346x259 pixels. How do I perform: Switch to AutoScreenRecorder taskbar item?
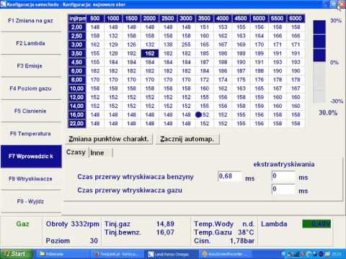(224, 254)
